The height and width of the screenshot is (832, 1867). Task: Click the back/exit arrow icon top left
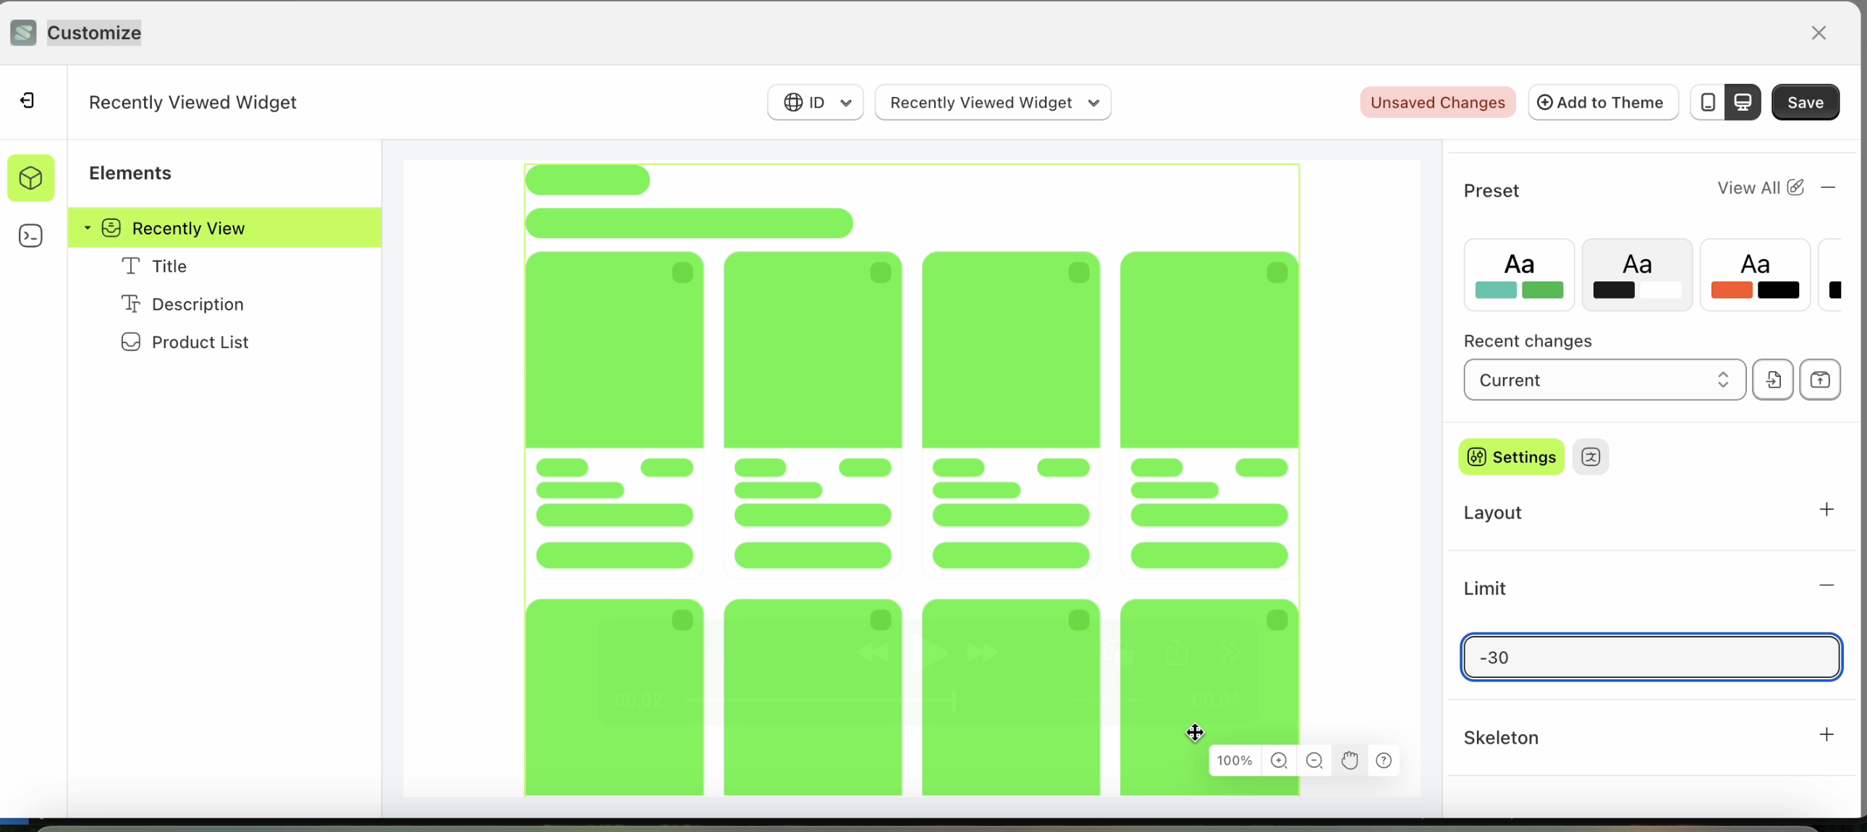pos(27,101)
